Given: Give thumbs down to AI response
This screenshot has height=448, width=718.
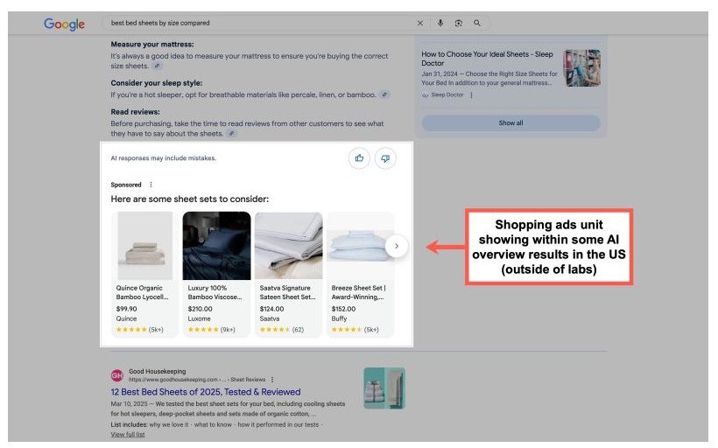Looking at the screenshot, I should pos(385,158).
